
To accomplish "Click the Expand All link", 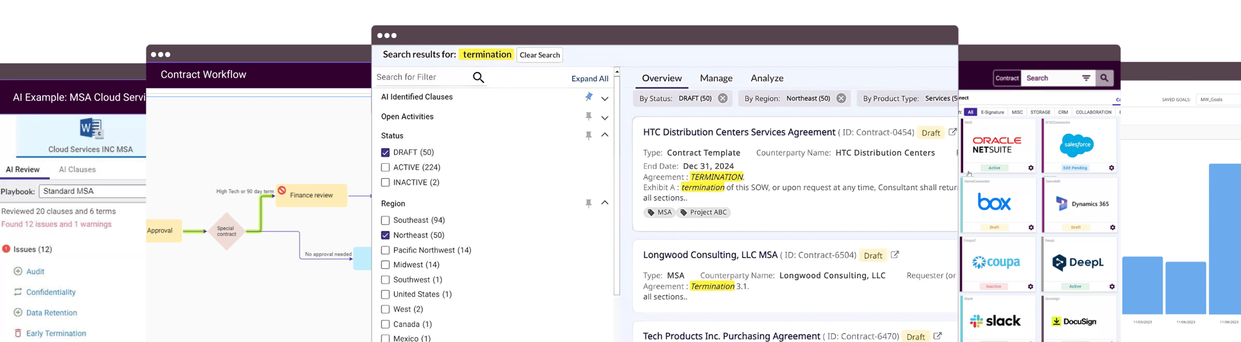I will coord(589,79).
